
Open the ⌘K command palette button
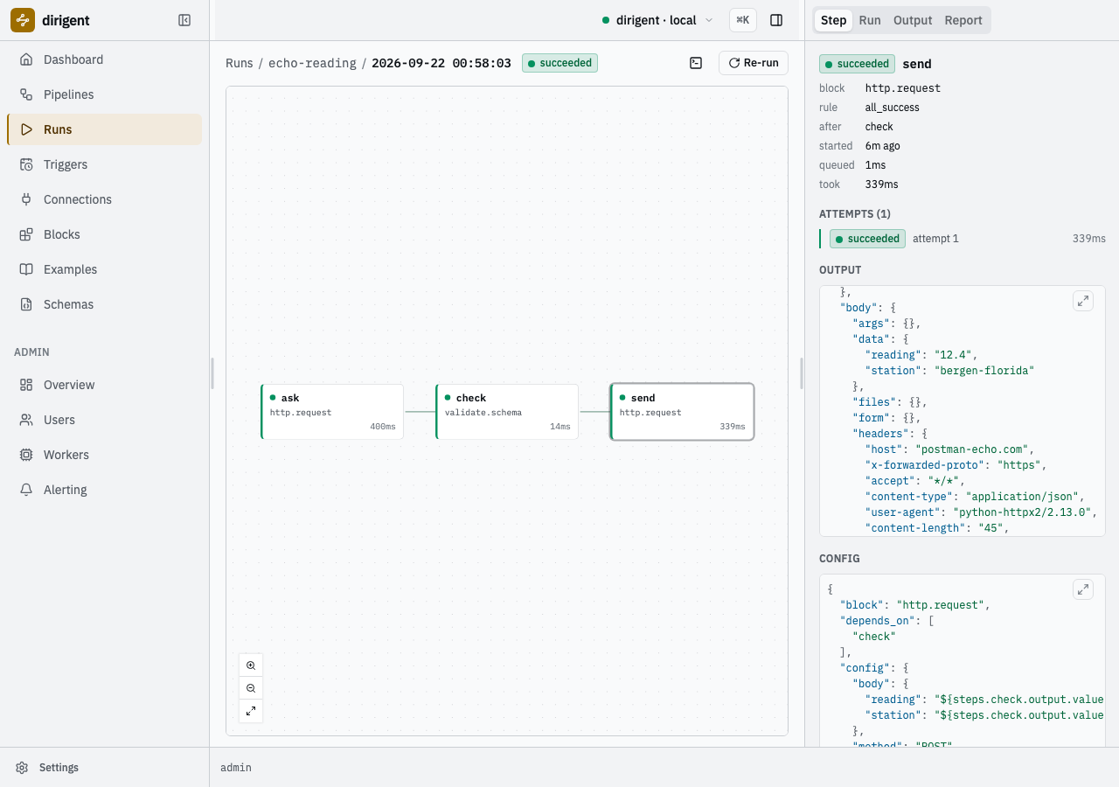743,20
